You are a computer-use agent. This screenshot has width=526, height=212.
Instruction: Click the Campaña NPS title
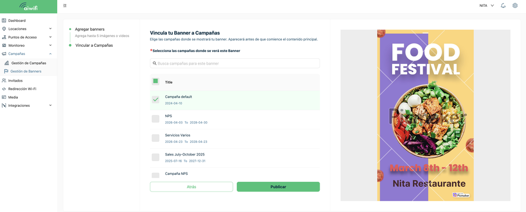(177, 174)
